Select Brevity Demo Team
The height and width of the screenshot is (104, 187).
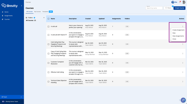[12, 101]
